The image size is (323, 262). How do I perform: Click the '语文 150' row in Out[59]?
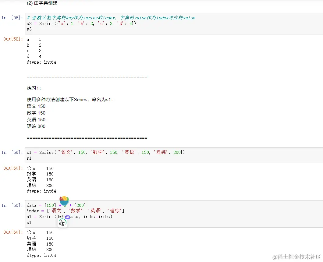pyautogui.click(x=40, y=168)
